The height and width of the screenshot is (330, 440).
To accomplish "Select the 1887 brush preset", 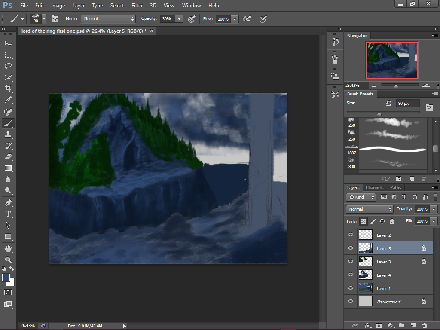I will tap(386, 150).
